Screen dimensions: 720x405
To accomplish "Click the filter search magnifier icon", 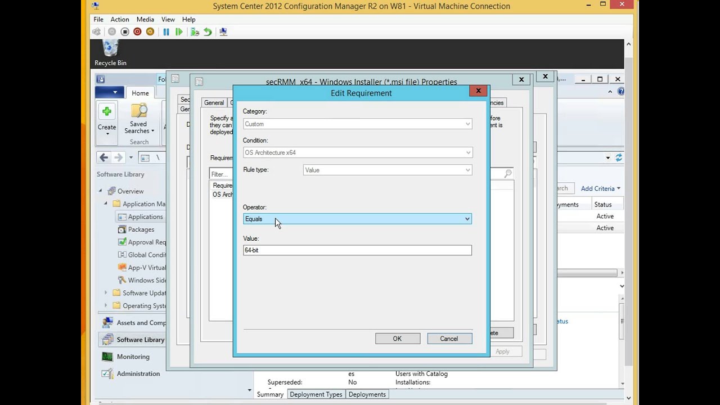I will 508,174.
